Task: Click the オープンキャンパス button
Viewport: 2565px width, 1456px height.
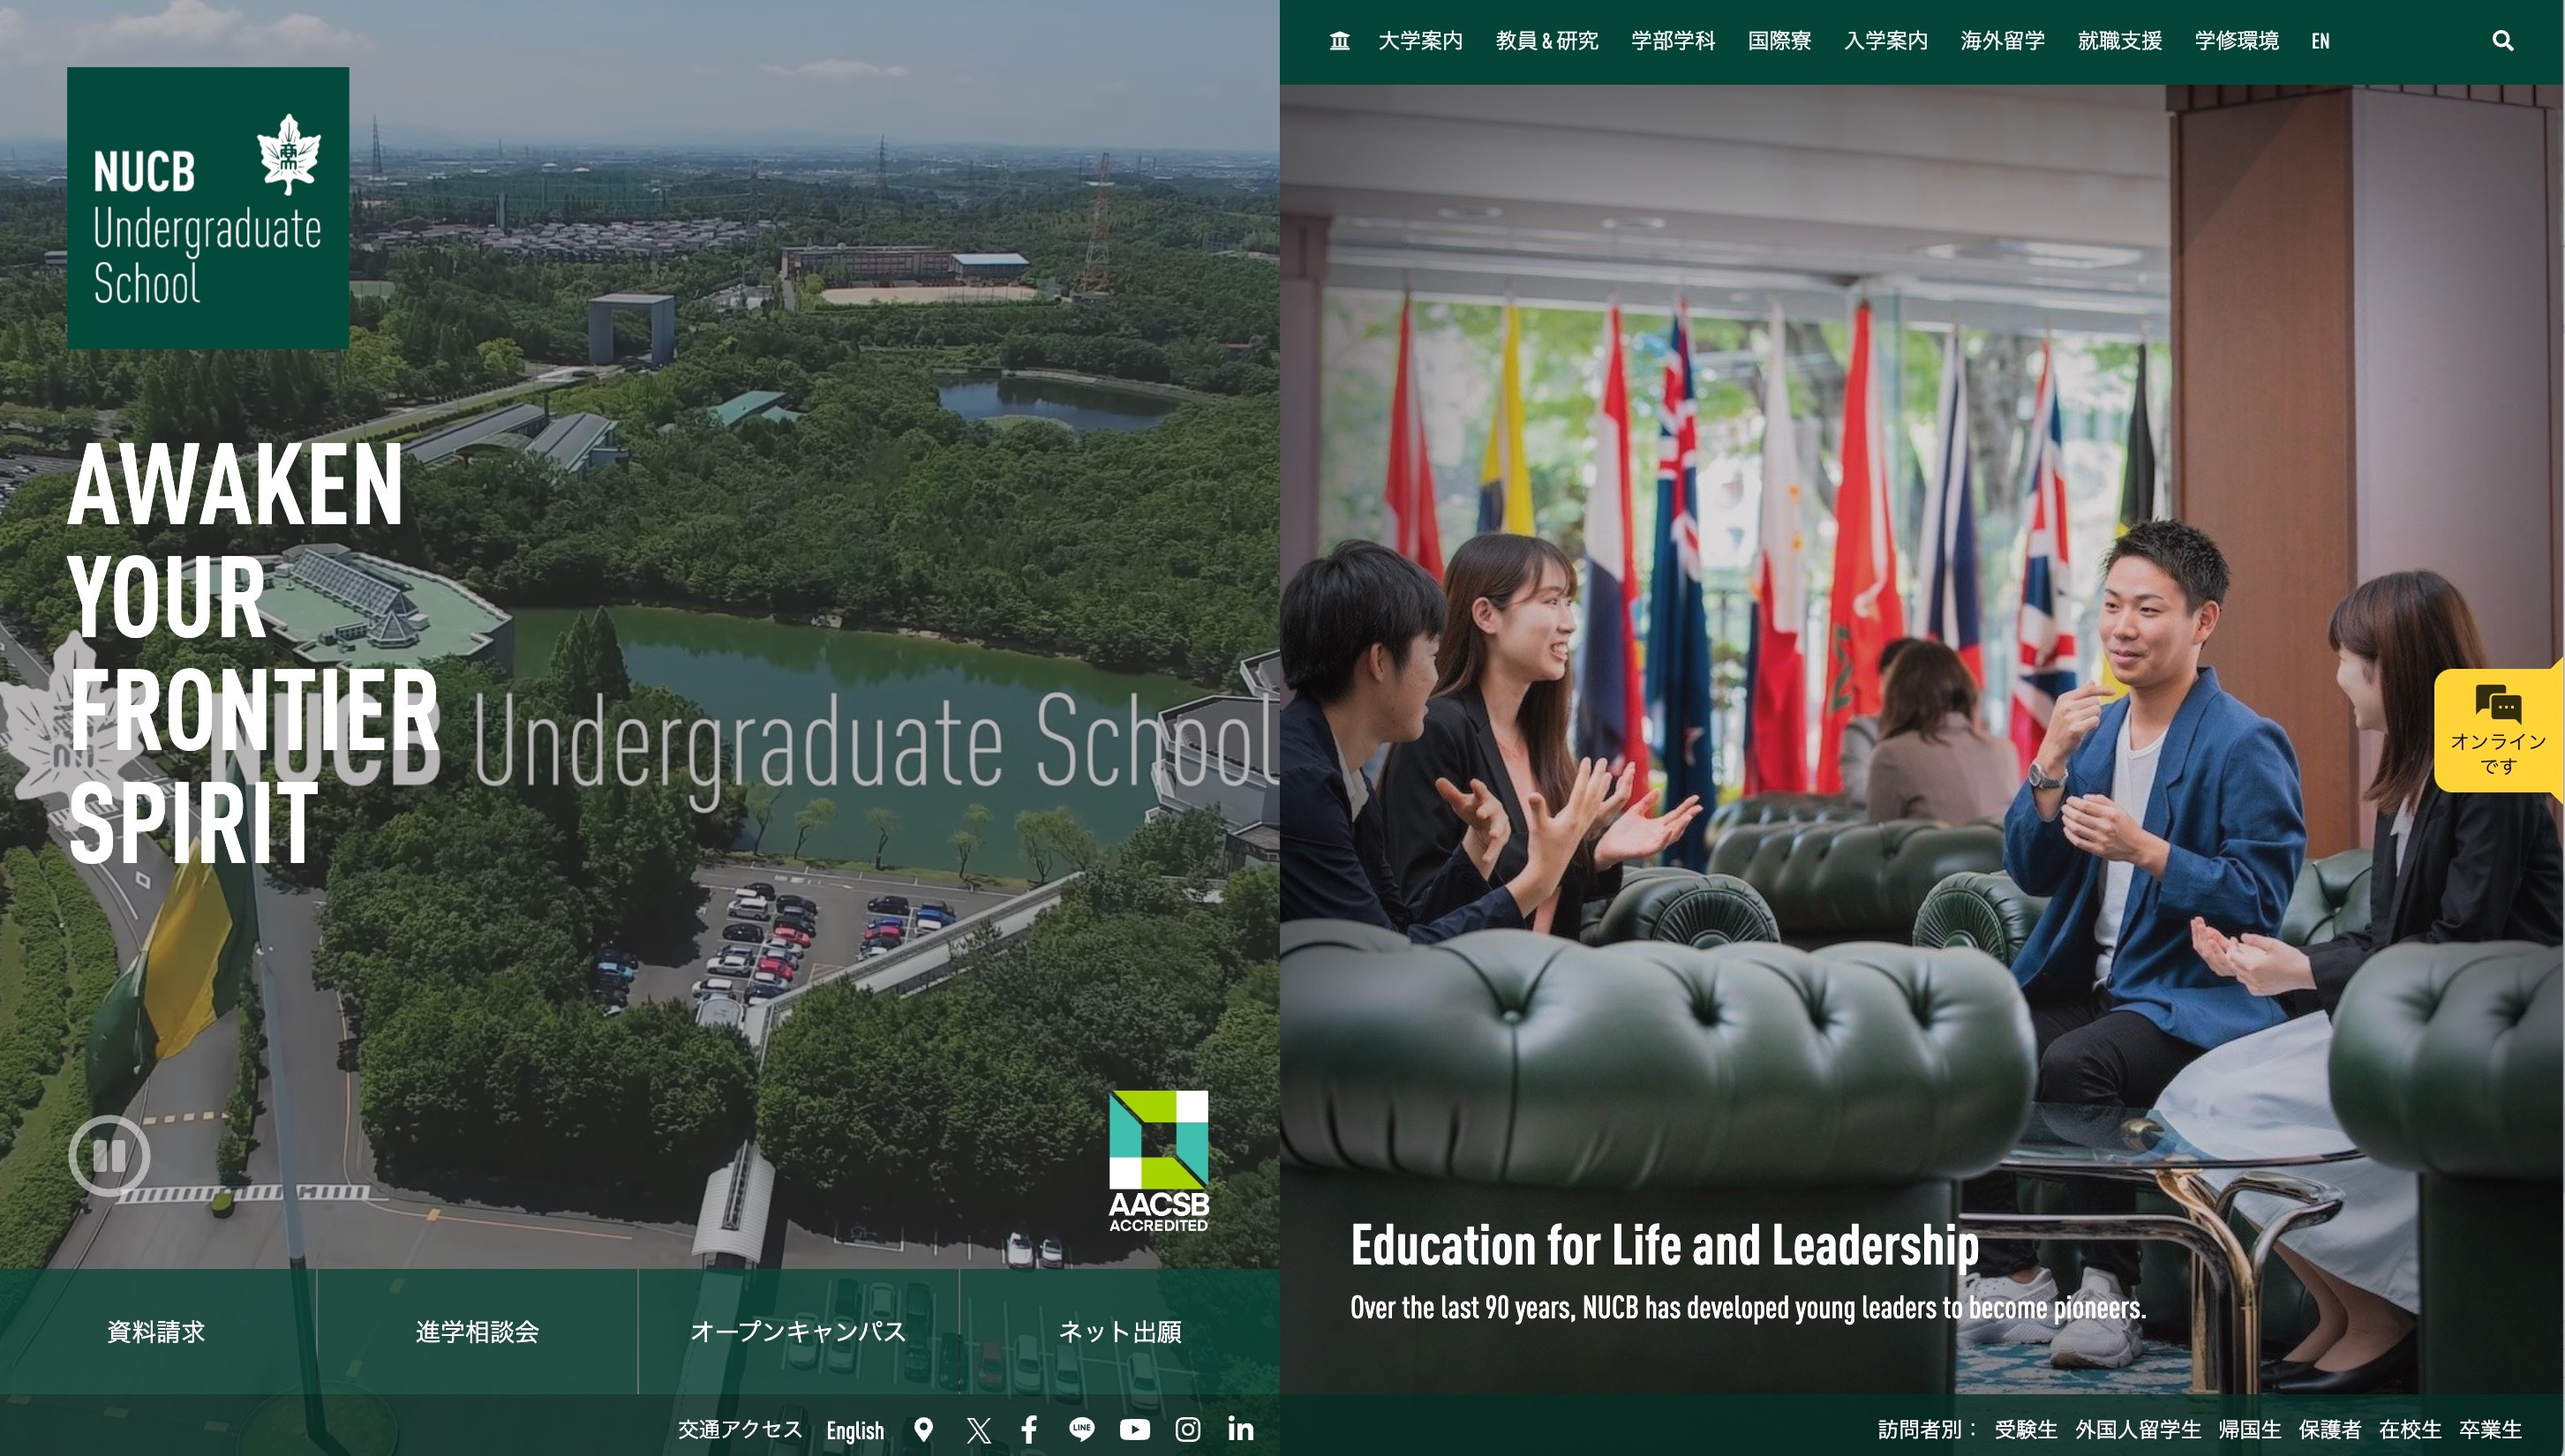Action: click(798, 1332)
